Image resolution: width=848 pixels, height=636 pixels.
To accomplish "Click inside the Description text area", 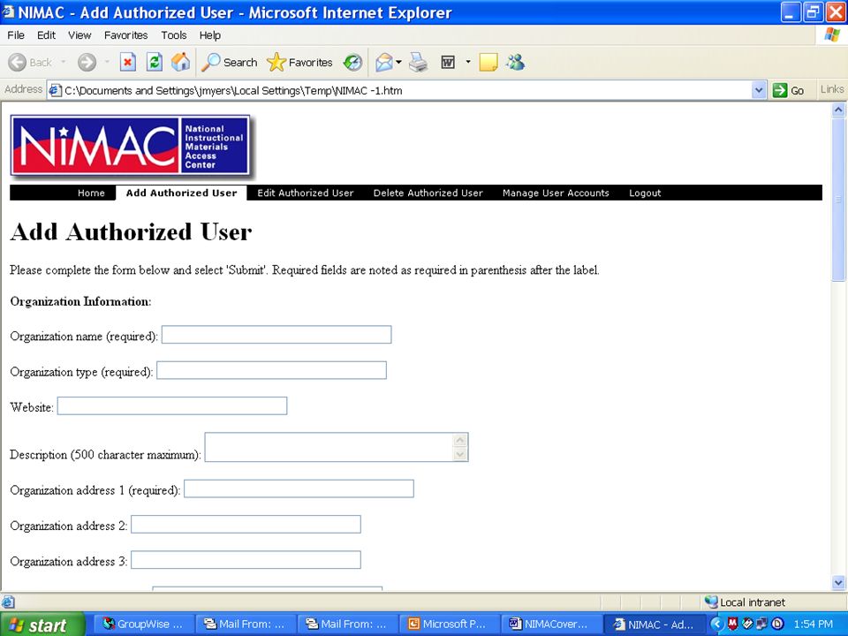I will pos(329,447).
